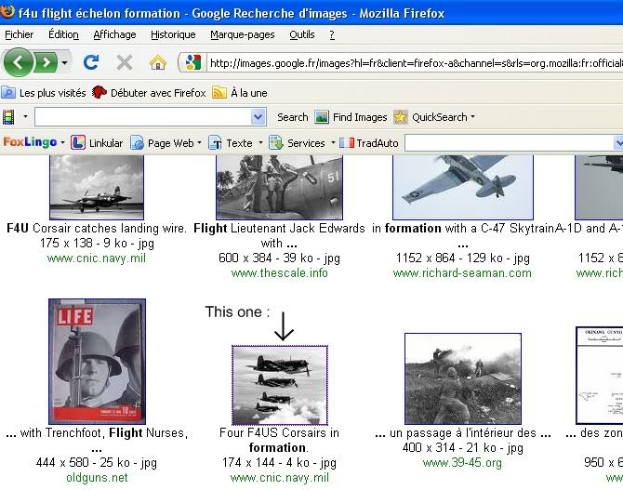
Task: Go back with the green Back arrow
Action: point(18,62)
